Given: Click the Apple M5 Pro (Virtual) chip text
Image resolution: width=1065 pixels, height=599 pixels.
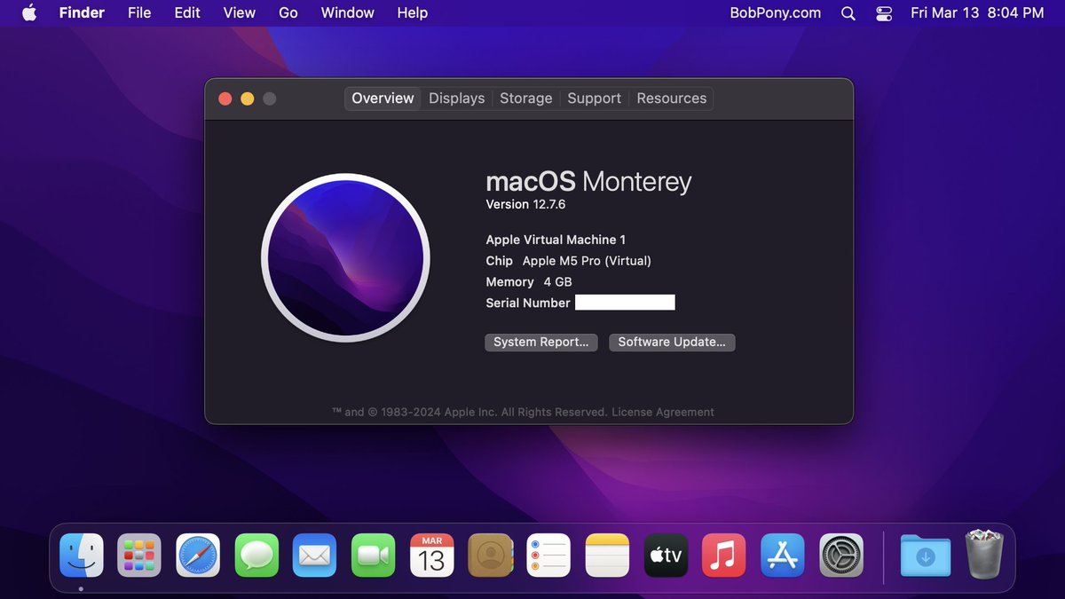Looking at the screenshot, I should (x=587, y=261).
